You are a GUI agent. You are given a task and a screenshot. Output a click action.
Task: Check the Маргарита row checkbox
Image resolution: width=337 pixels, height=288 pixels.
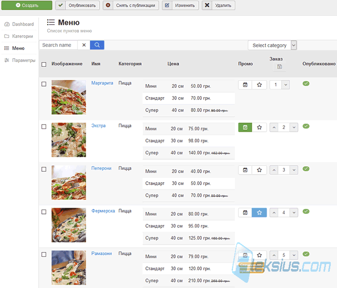click(x=44, y=84)
